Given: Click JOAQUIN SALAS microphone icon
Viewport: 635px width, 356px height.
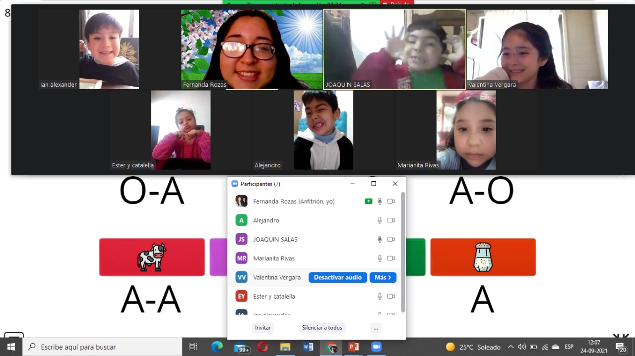Looking at the screenshot, I should pos(380,239).
